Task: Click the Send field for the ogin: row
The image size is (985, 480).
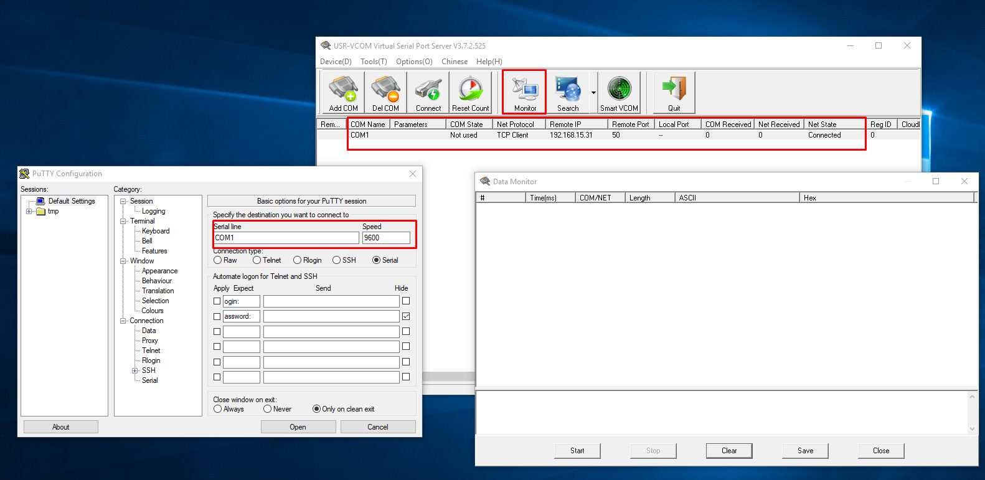Action: click(331, 301)
